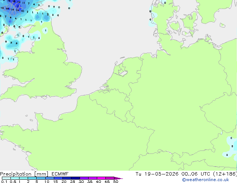Select the 0.5–1 mm legend color swatch
The width and height of the screenshot is (237, 183).
15,178
